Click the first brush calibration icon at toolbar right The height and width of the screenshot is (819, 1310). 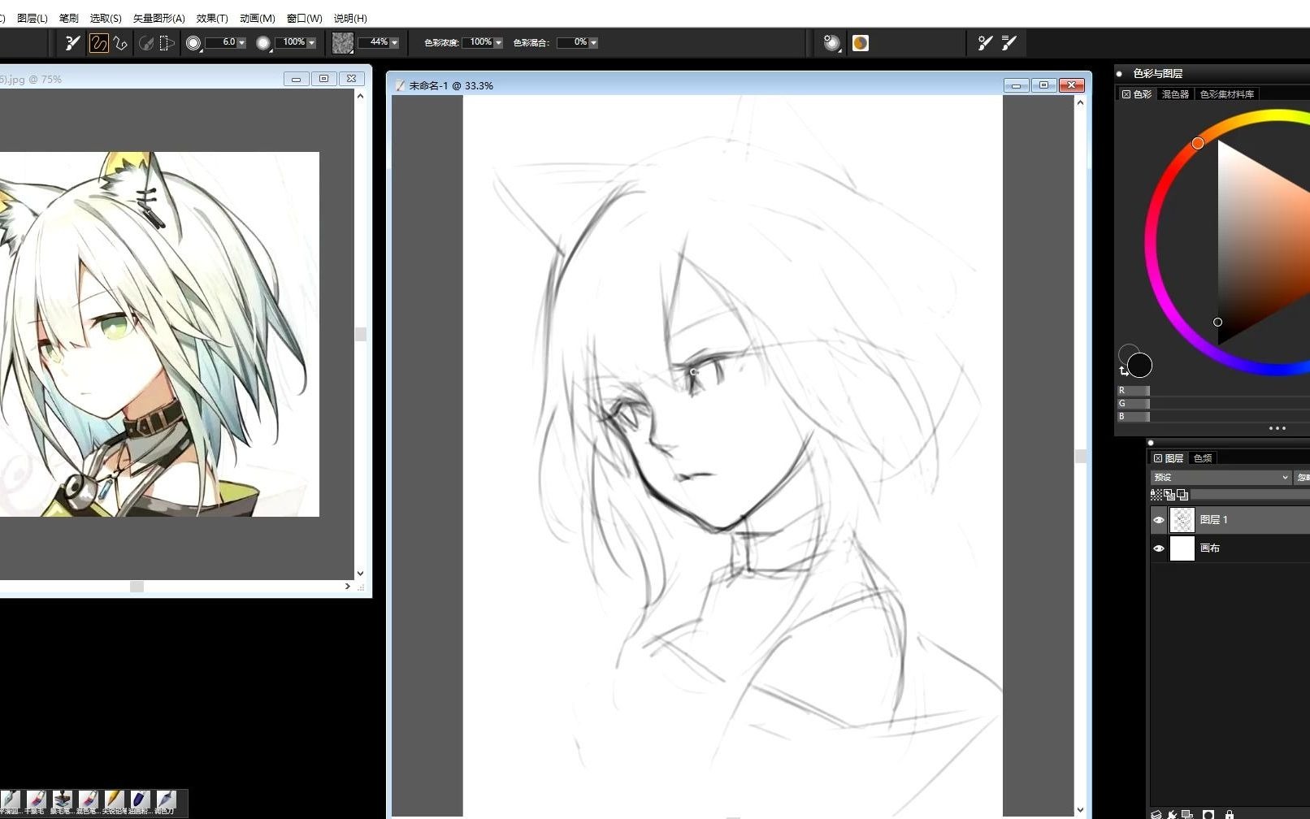(x=985, y=43)
